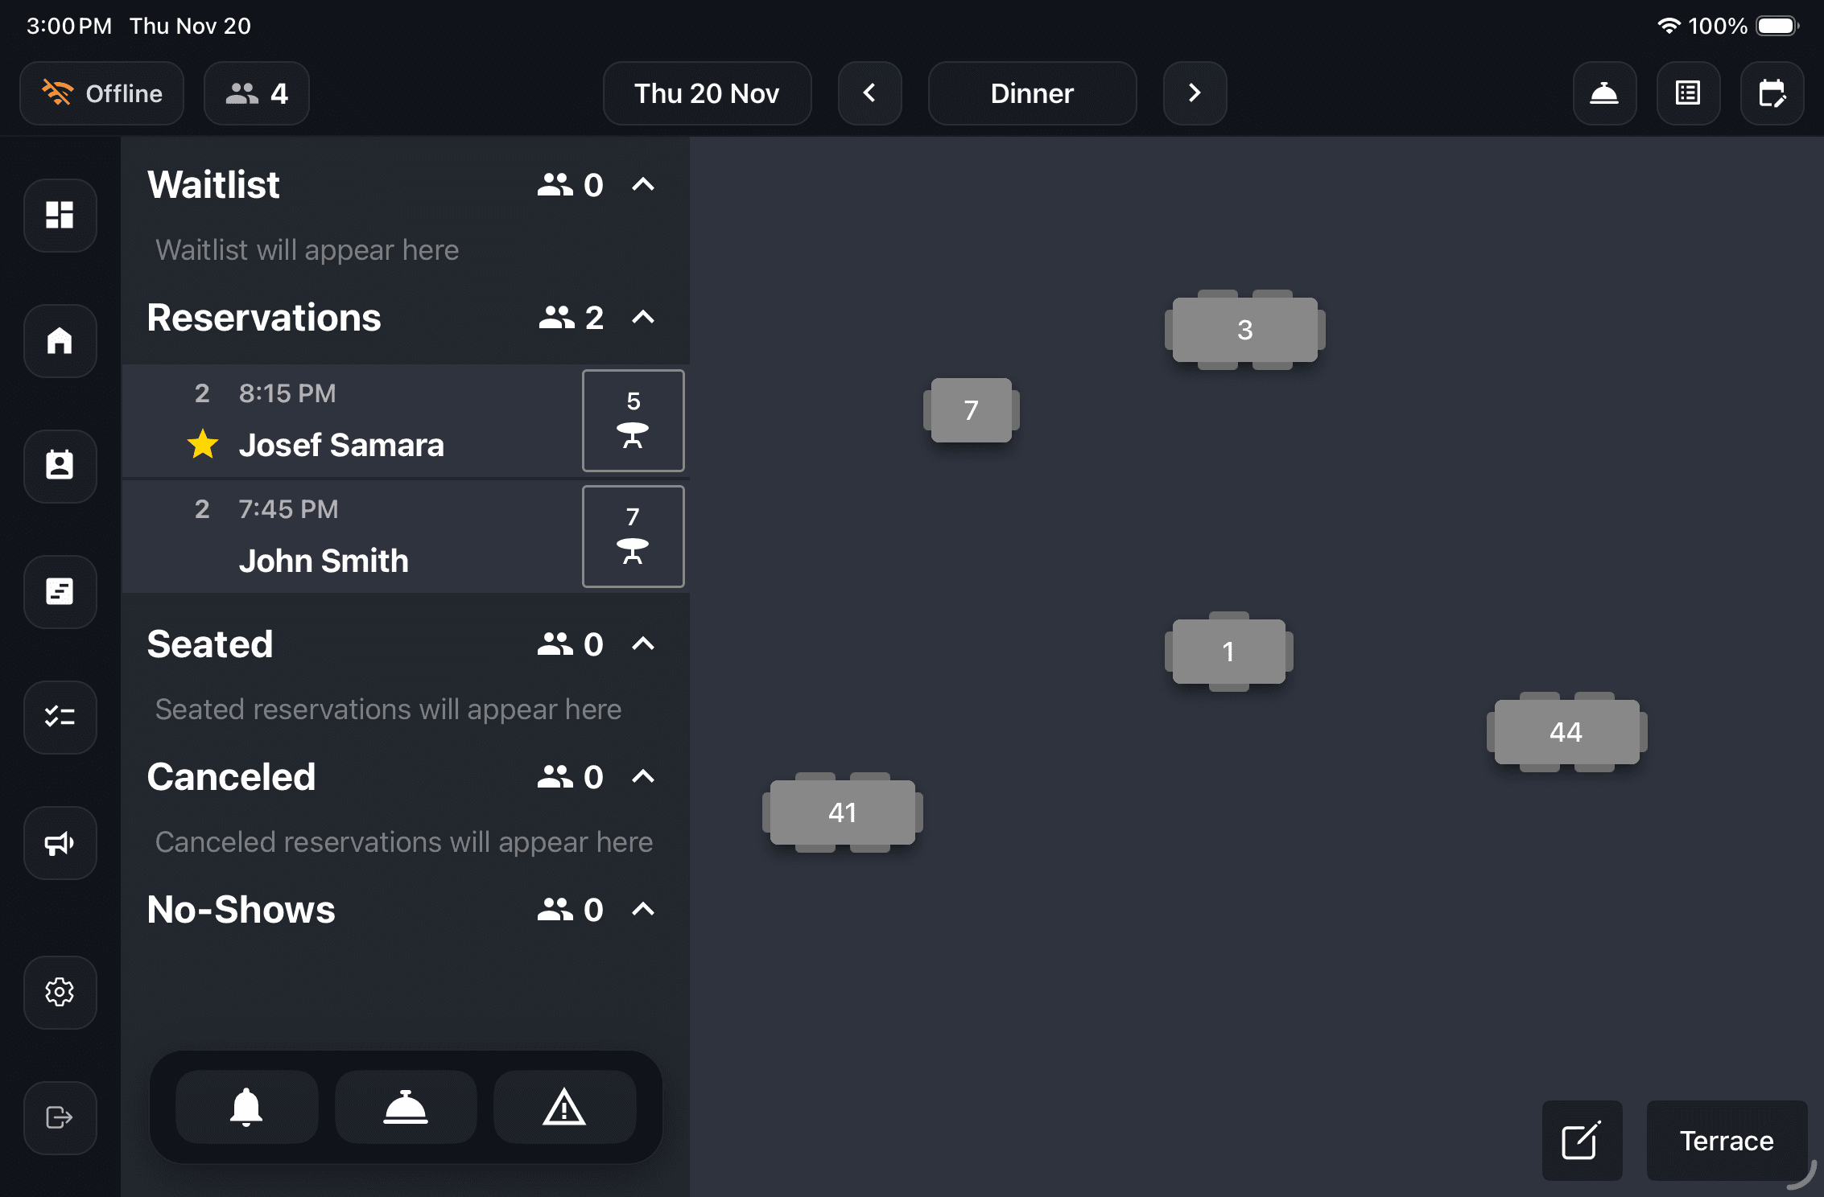The image size is (1824, 1197).
Task: Collapse the Seated section chevron
Action: (x=643, y=644)
